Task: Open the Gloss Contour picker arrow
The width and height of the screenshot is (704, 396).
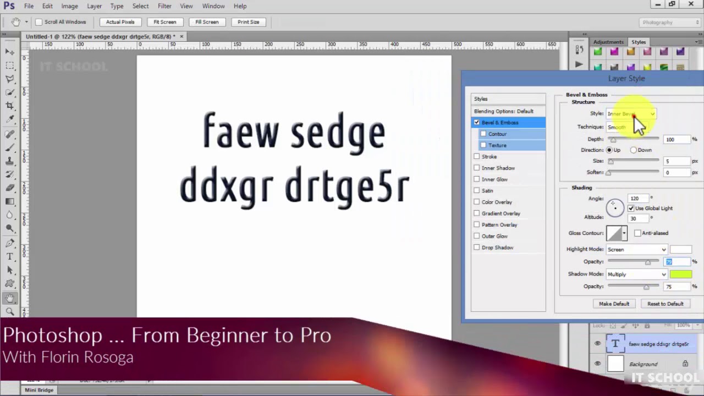Action: [x=624, y=233]
